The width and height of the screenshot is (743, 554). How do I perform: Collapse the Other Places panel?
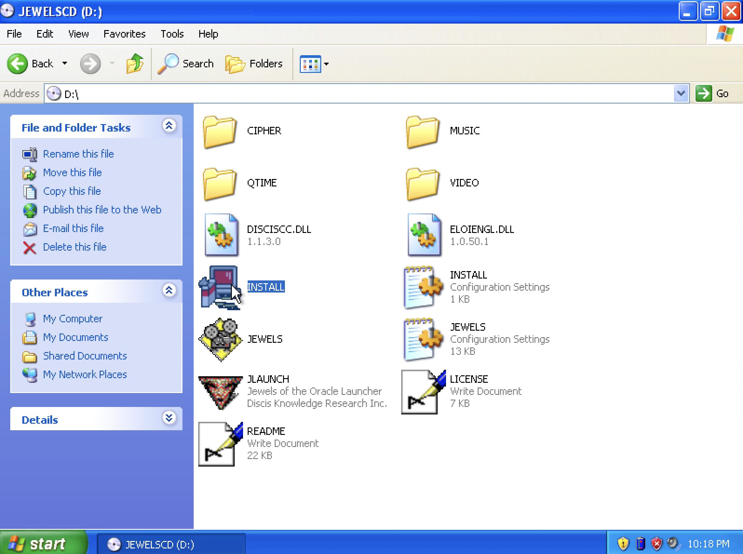[169, 291]
